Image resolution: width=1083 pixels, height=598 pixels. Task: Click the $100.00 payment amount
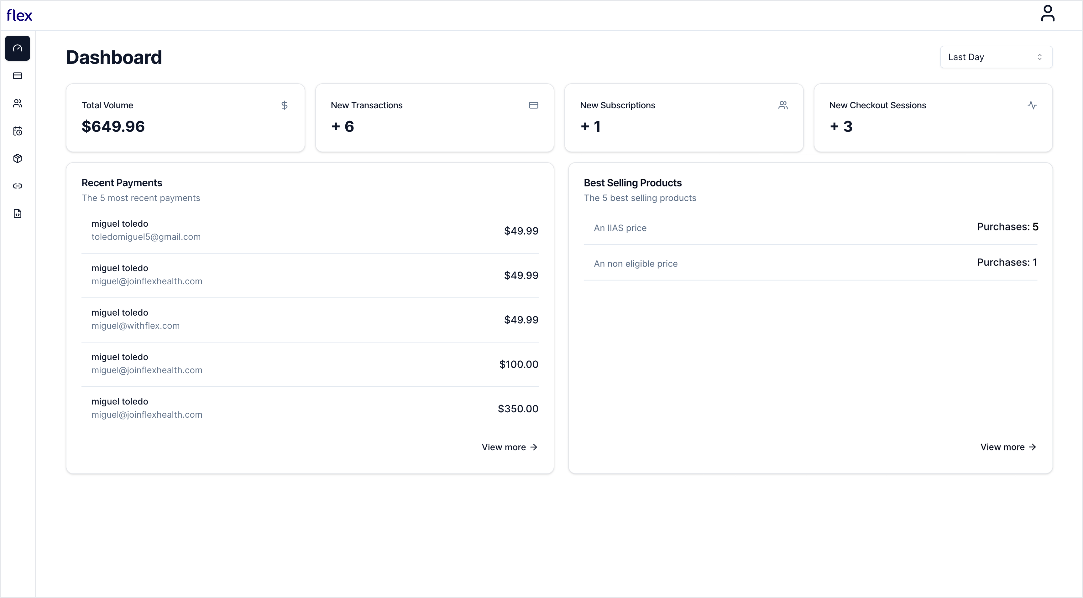click(x=518, y=364)
